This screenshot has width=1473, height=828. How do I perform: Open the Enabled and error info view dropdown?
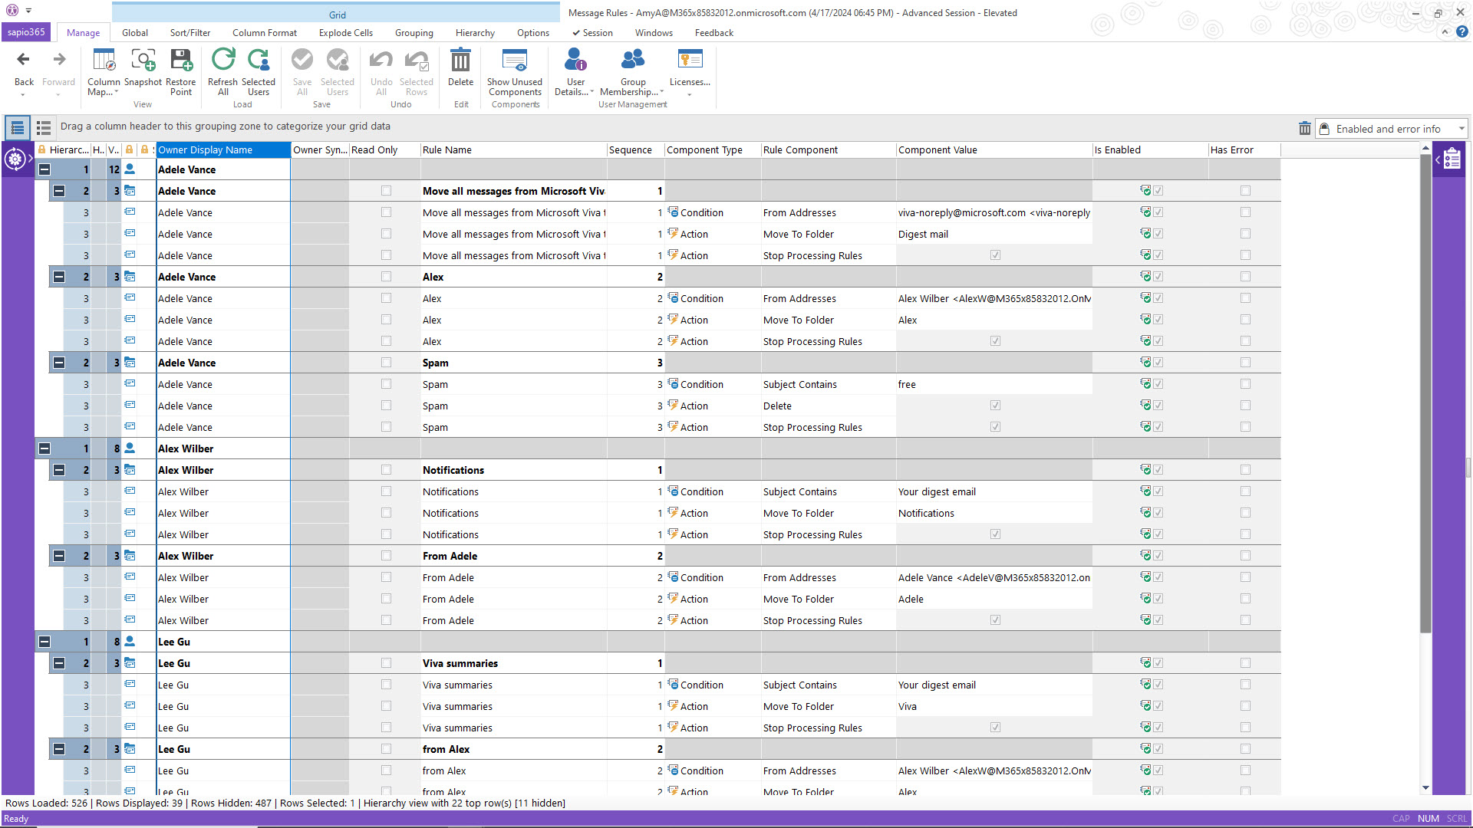click(x=1461, y=128)
